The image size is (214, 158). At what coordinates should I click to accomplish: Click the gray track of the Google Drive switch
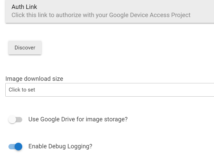[x=19, y=120]
